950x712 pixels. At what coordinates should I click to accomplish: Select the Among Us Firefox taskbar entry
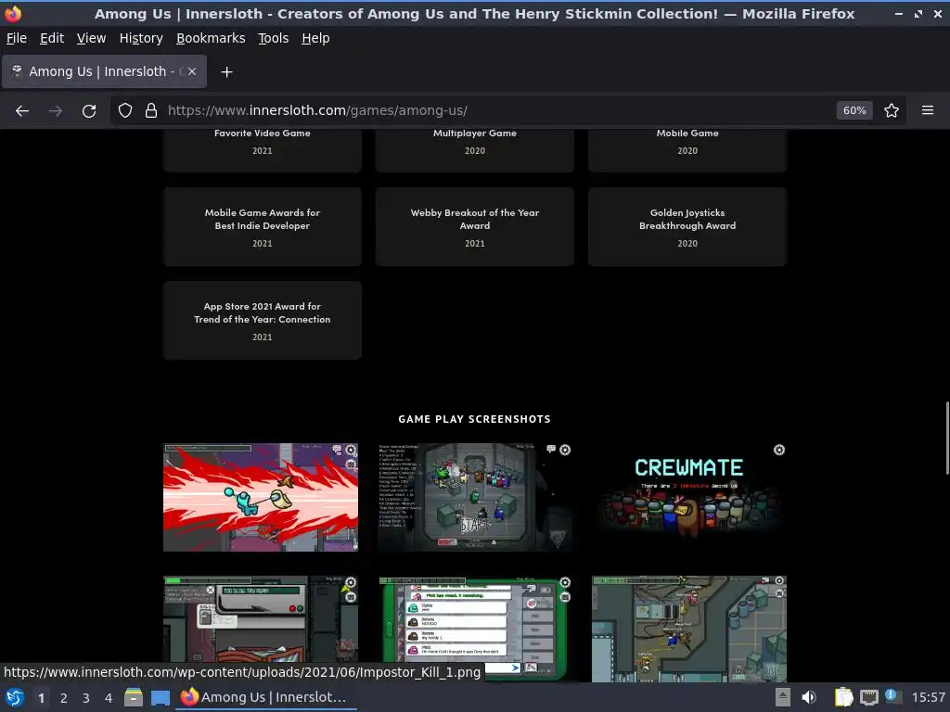tap(265, 697)
